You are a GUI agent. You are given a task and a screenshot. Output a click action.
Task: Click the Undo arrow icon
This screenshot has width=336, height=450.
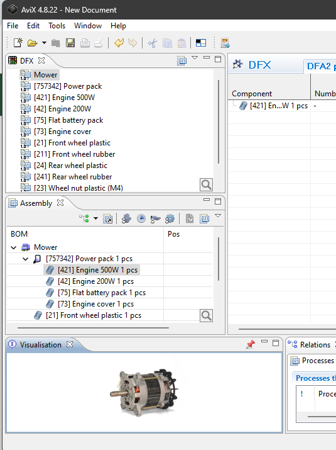click(119, 43)
